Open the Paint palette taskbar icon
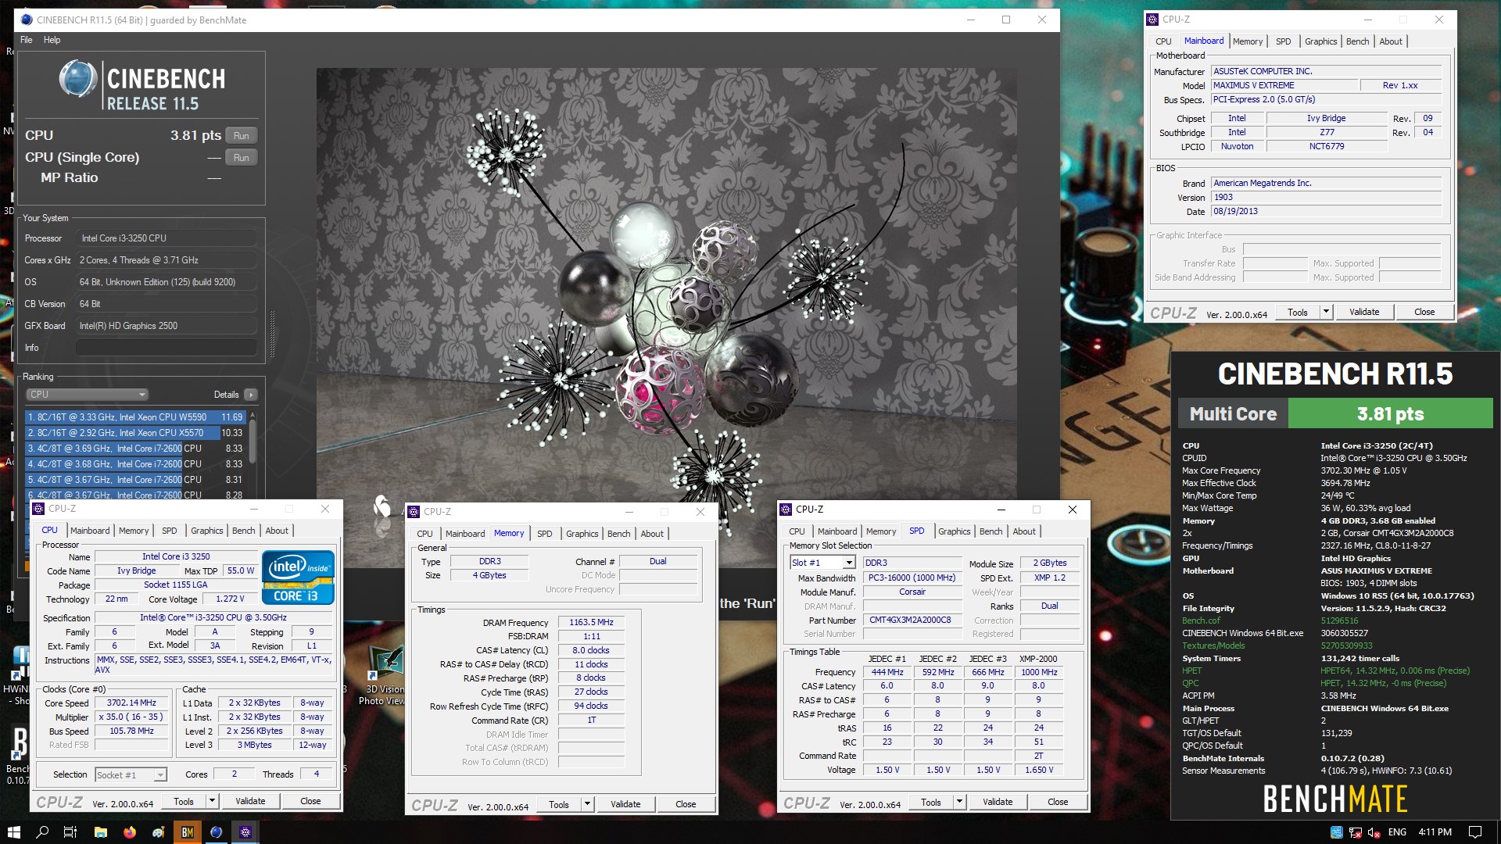 [x=159, y=832]
